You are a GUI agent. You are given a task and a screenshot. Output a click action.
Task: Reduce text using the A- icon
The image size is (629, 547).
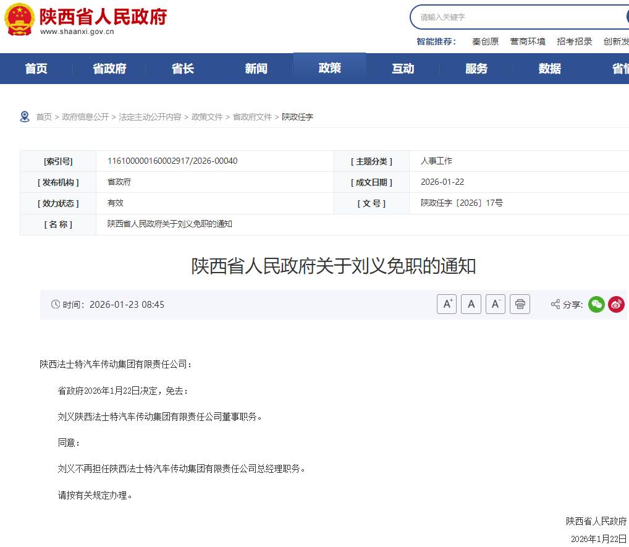click(496, 303)
